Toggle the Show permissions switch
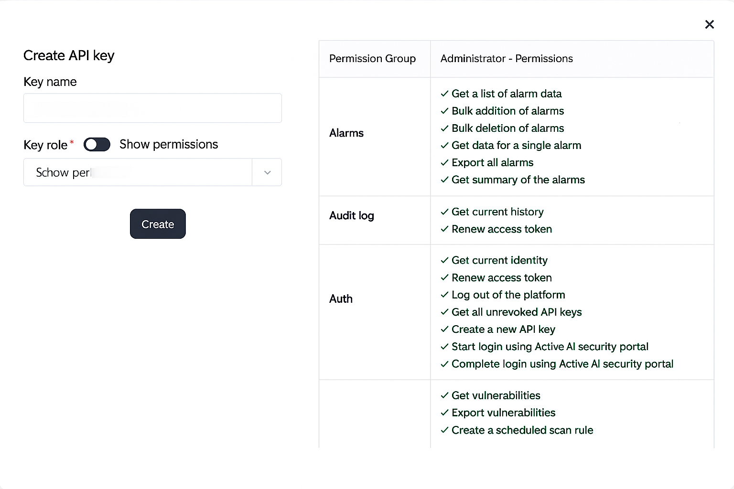This screenshot has height=489, width=734. pyautogui.click(x=97, y=145)
